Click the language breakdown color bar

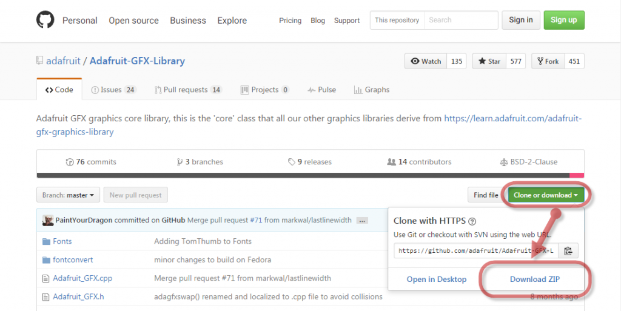coord(310,175)
